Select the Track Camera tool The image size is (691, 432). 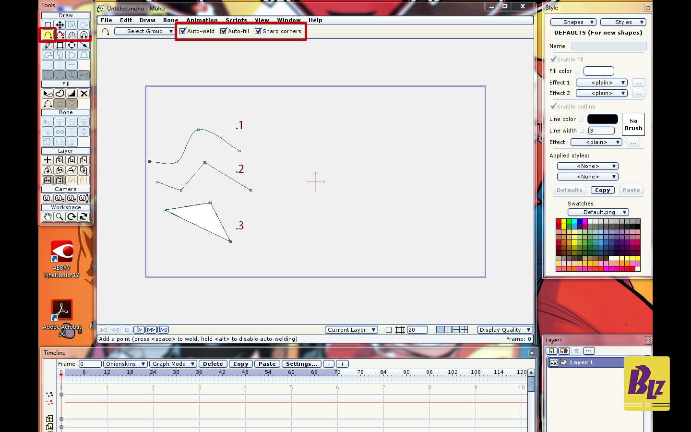click(x=48, y=198)
